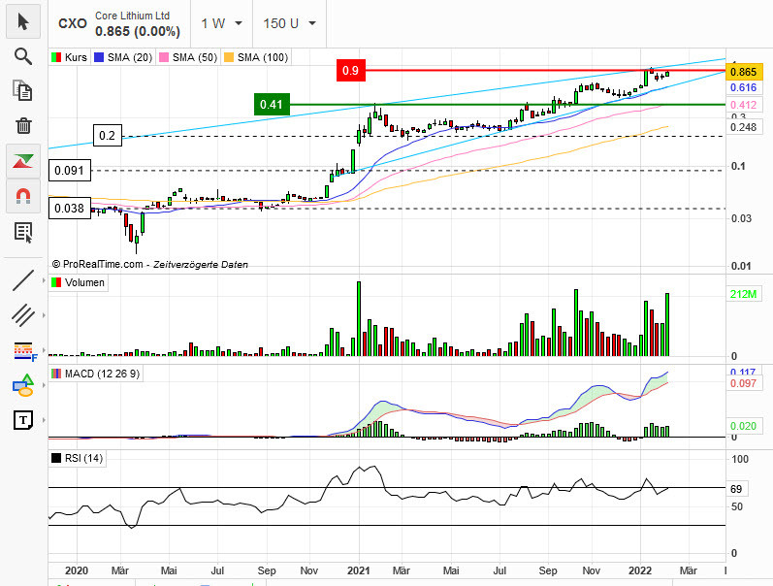Select the trend line drawing tool
The image size is (773, 586).
click(x=23, y=280)
